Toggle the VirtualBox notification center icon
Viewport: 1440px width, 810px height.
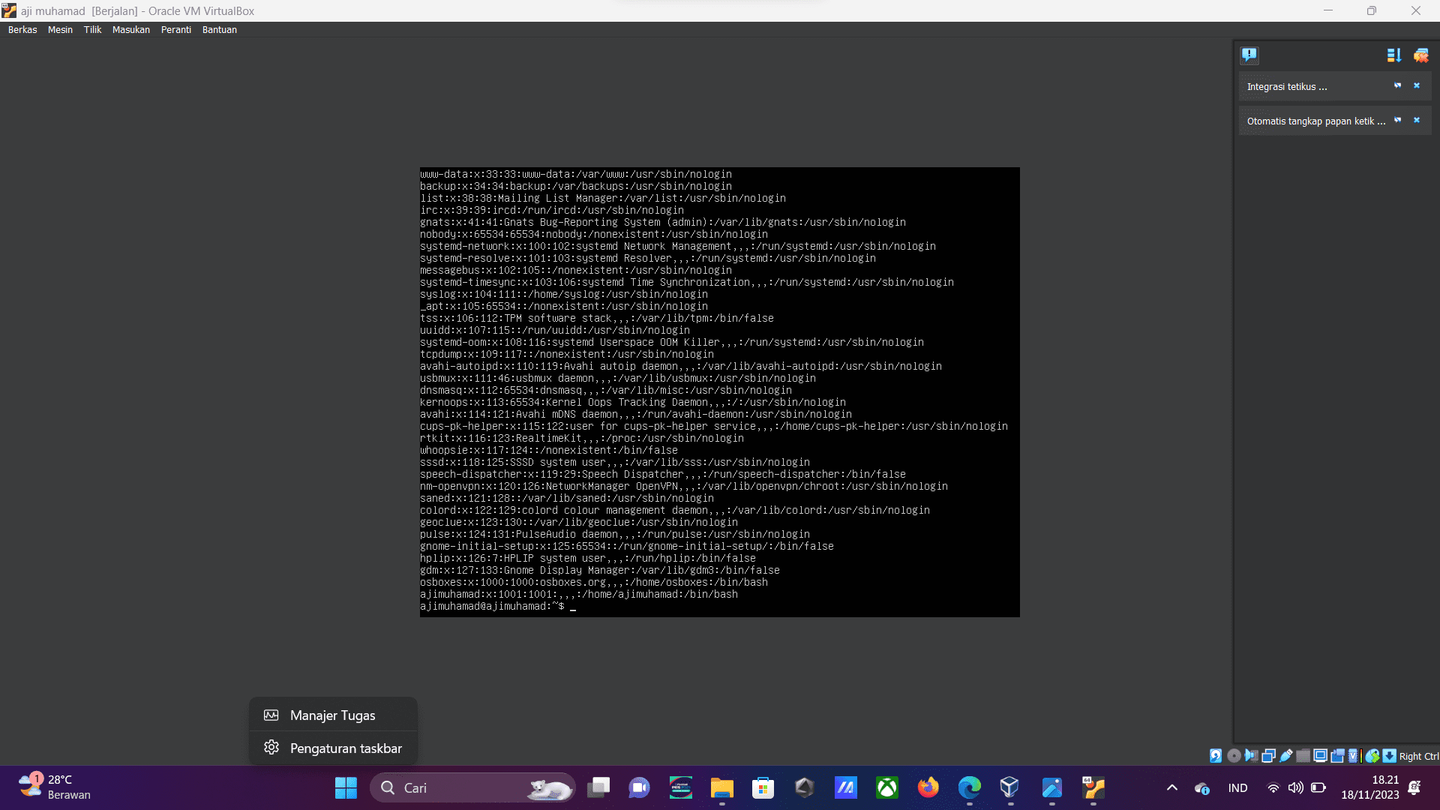pos(1249,55)
